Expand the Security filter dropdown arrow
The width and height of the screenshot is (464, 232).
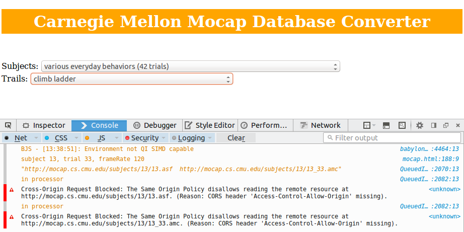point(164,138)
